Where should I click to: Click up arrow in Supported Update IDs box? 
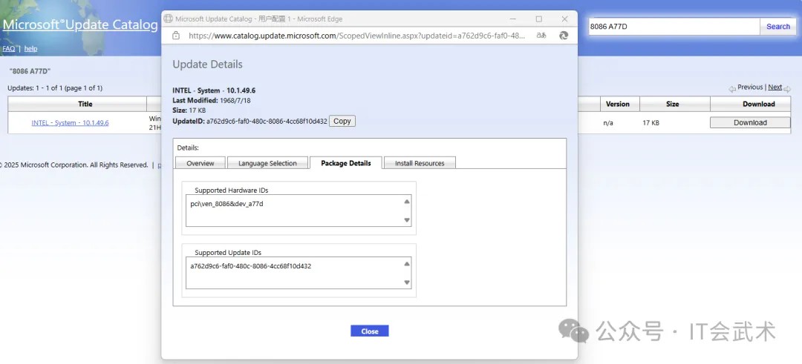[x=407, y=264]
